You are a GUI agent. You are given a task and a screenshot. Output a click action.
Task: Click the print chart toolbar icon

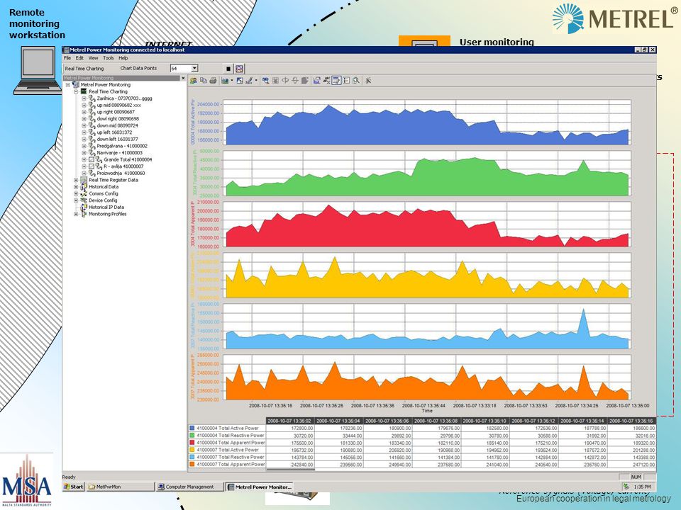213,81
